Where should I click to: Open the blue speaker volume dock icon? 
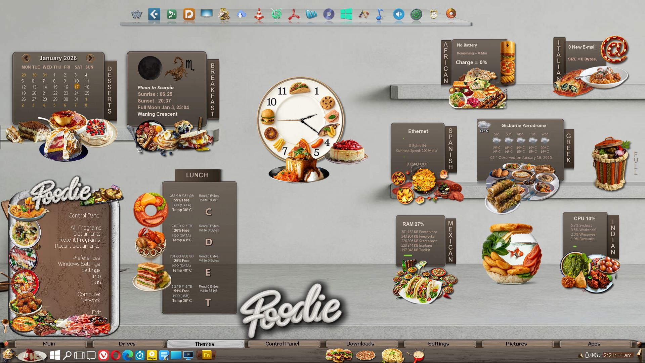[x=398, y=14]
